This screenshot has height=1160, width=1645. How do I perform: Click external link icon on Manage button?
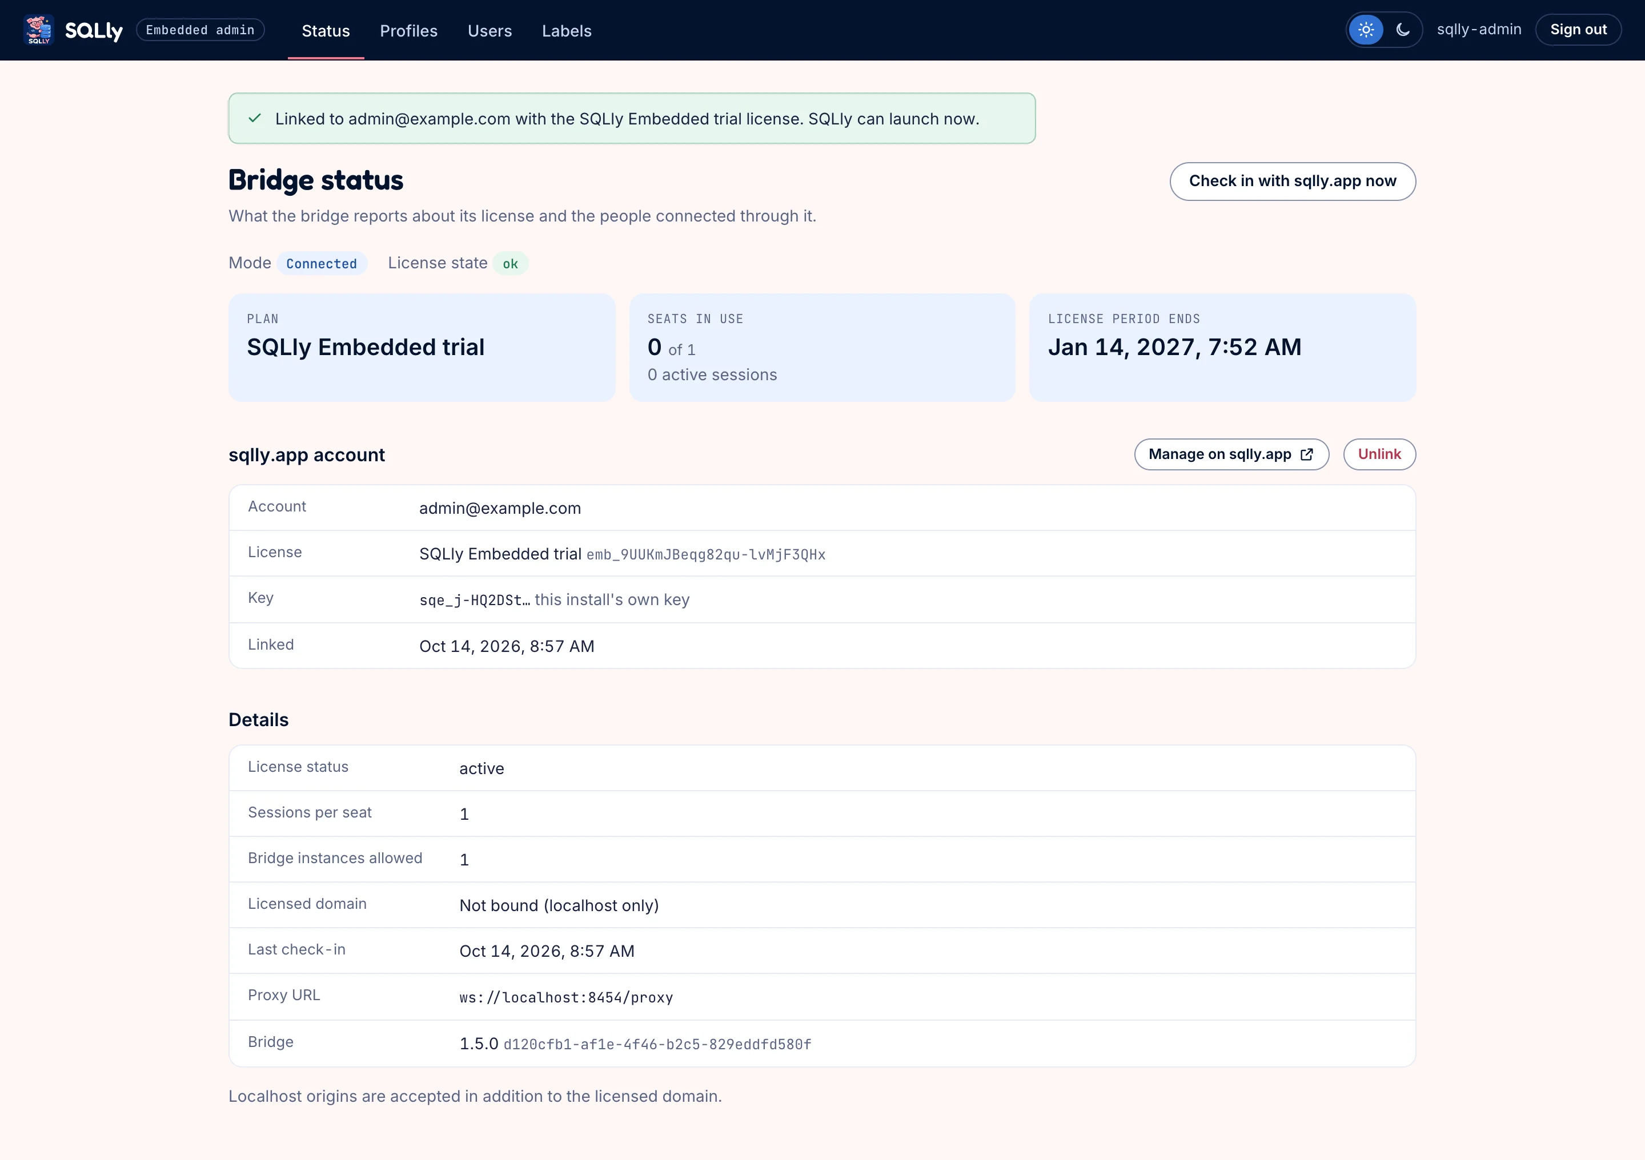pos(1307,454)
